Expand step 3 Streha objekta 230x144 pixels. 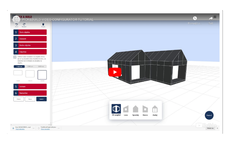[x=30, y=45]
